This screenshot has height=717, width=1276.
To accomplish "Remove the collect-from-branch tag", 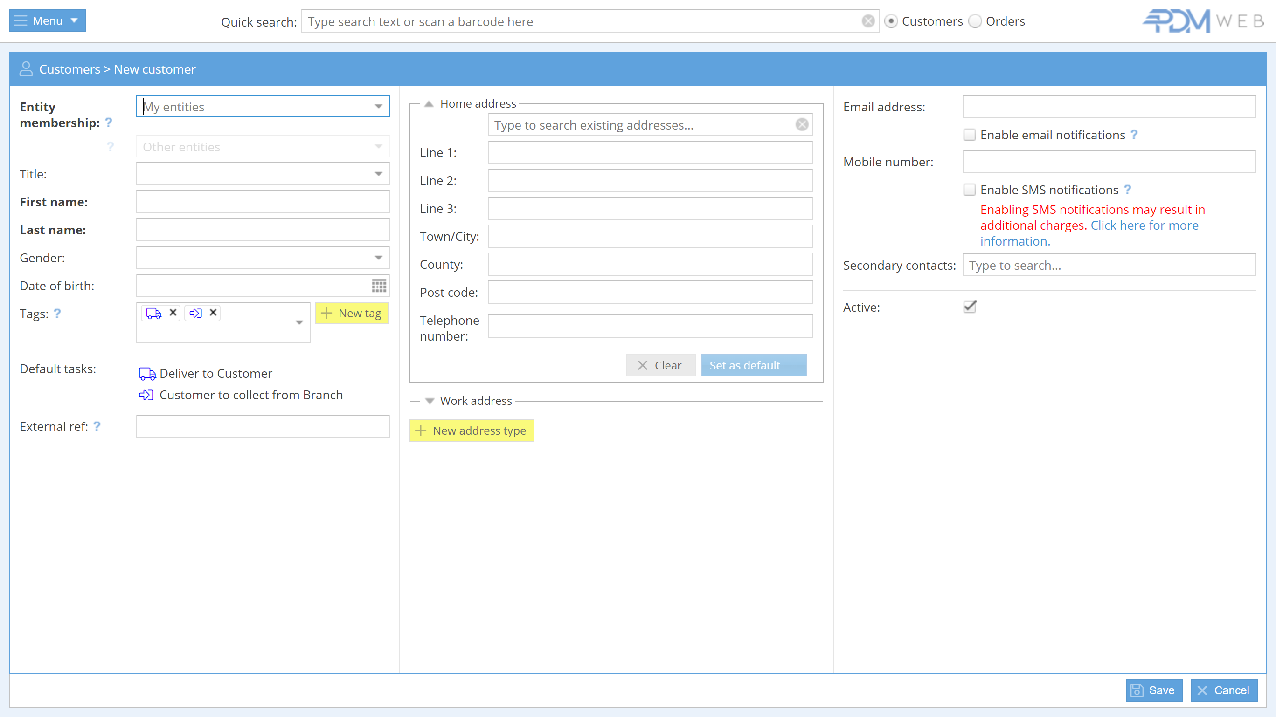I will [x=213, y=312].
